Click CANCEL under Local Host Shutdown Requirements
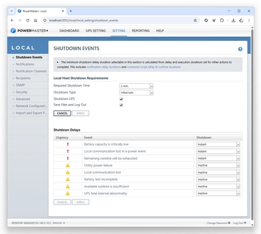 pyautogui.click(x=62, y=113)
